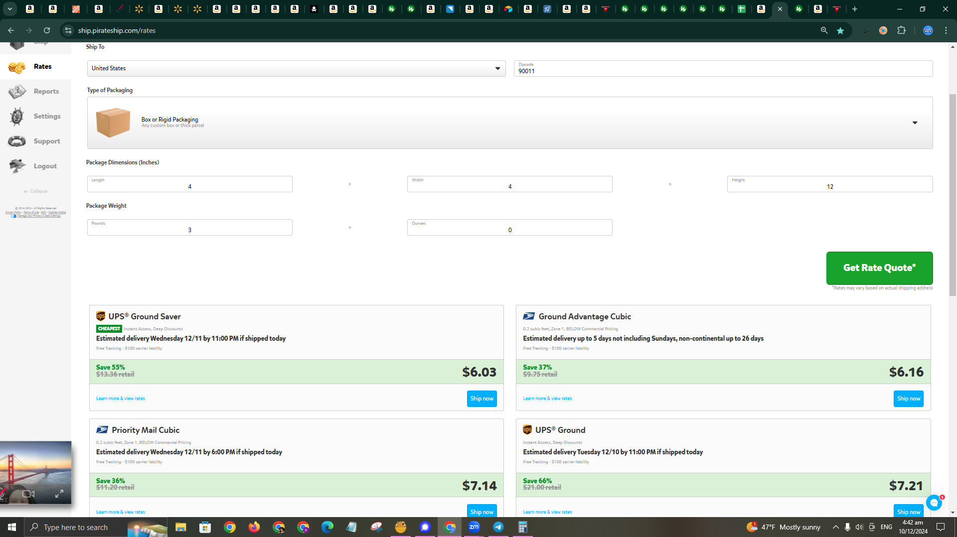Go to Settings via the ship wheel icon
The width and height of the screenshot is (957, 537).
17,117
